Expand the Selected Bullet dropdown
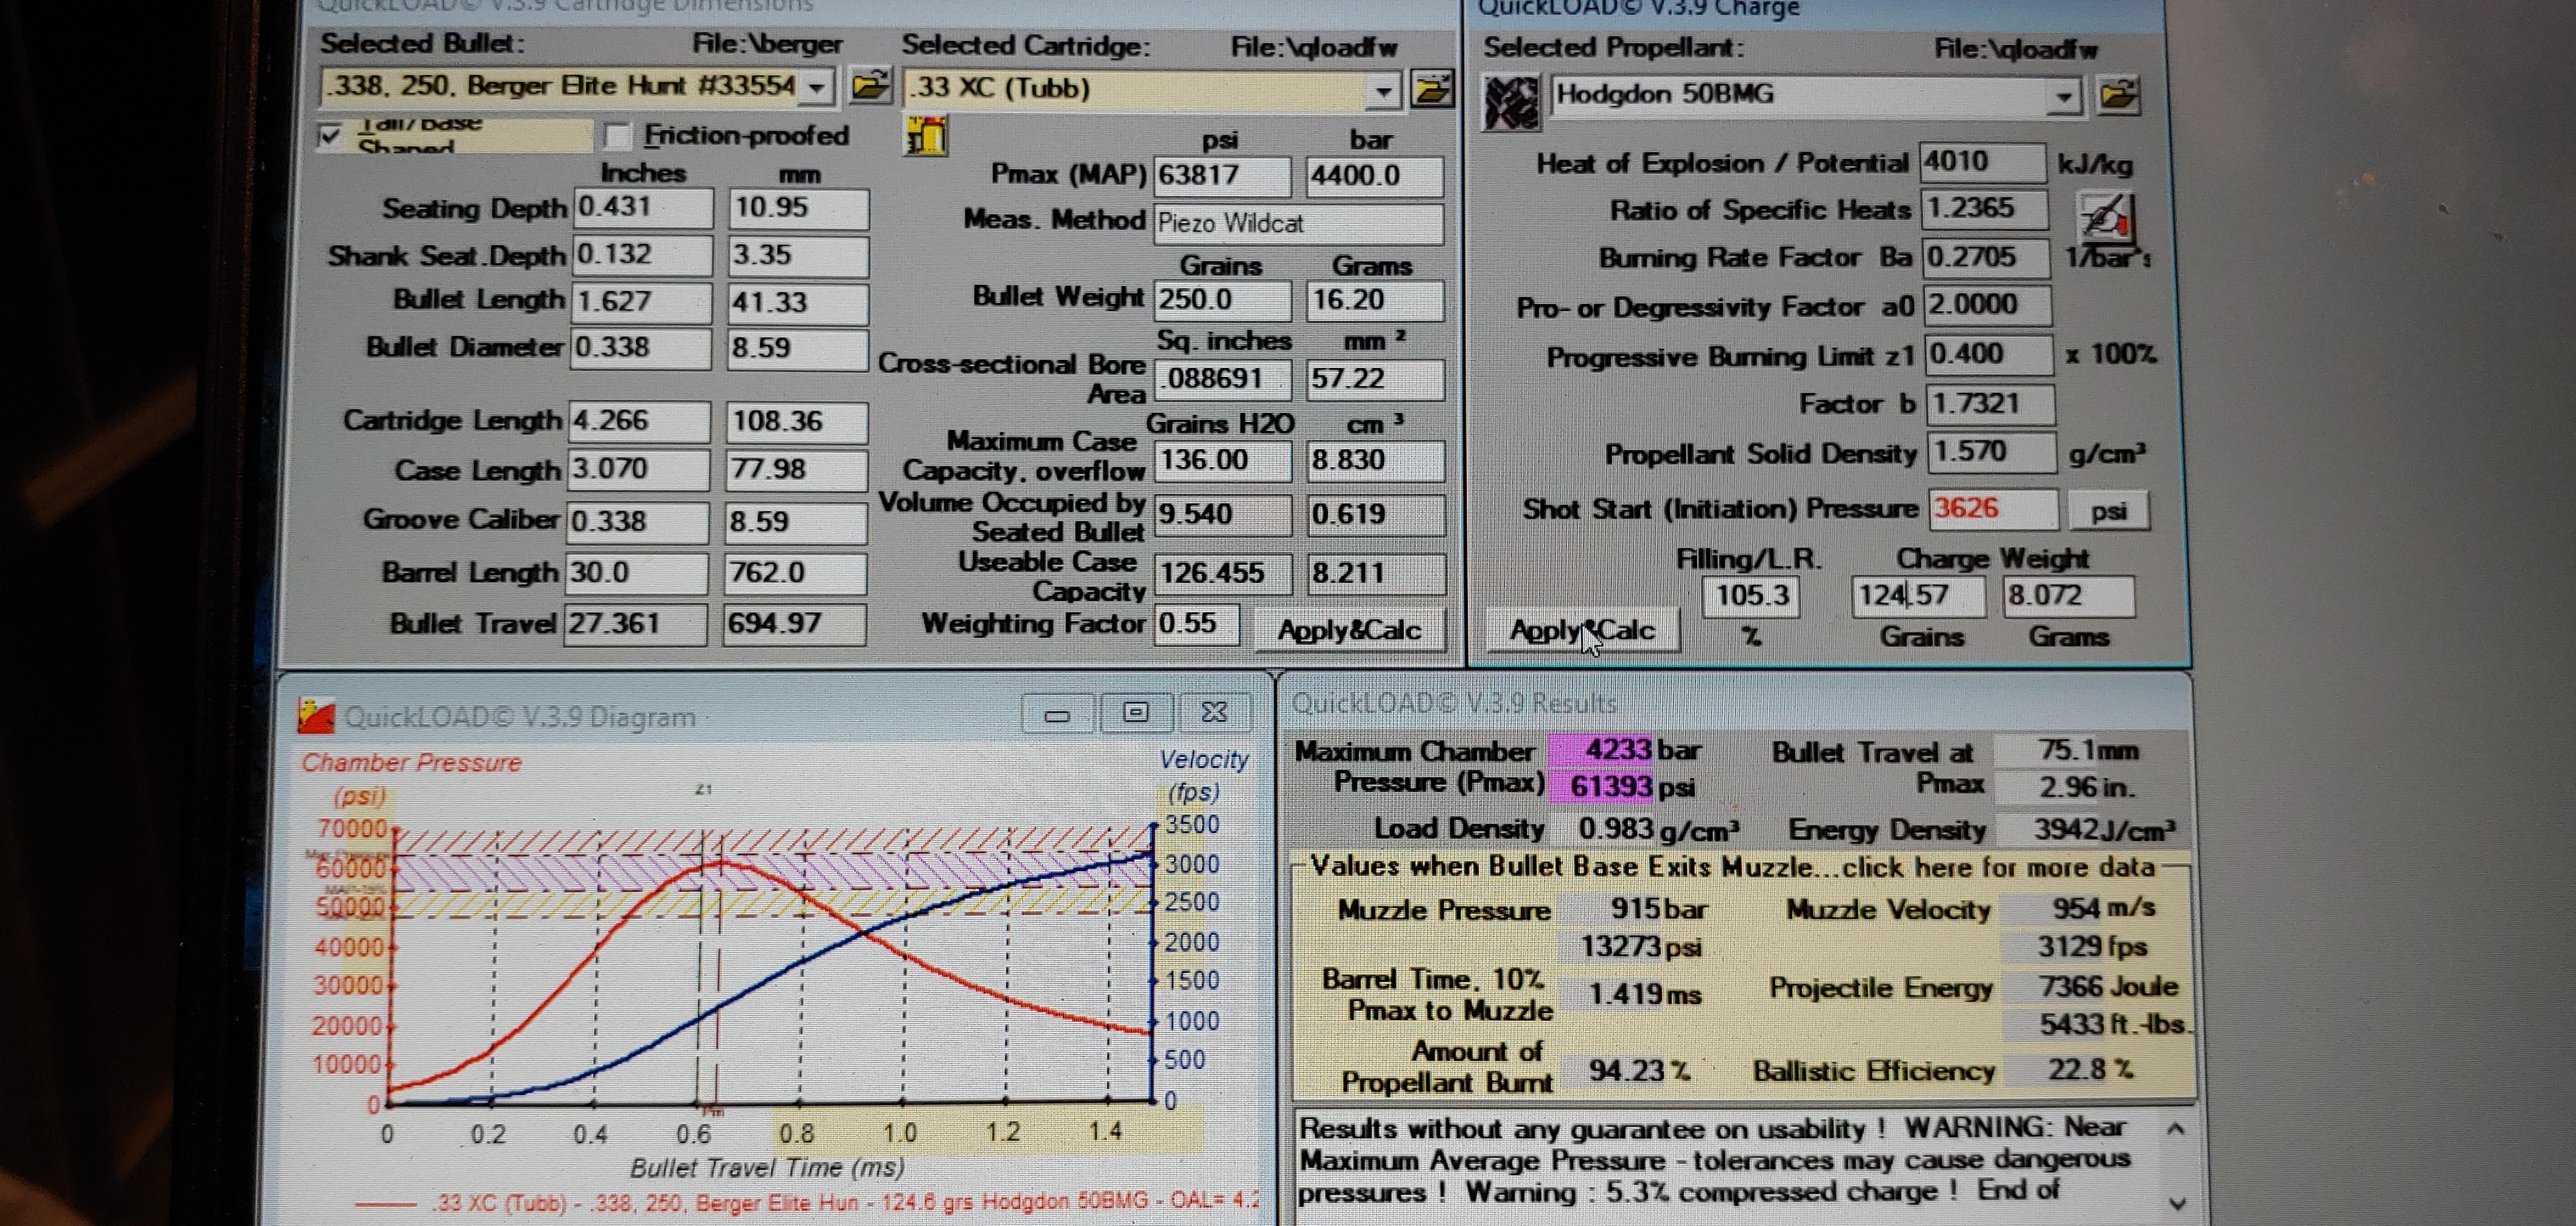2576x1226 pixels. point(817,88)
